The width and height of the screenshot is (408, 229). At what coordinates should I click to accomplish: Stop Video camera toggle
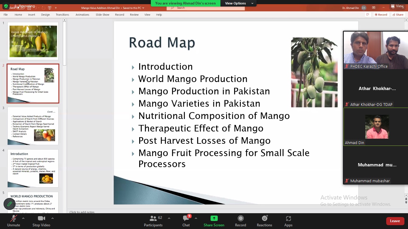41,221
